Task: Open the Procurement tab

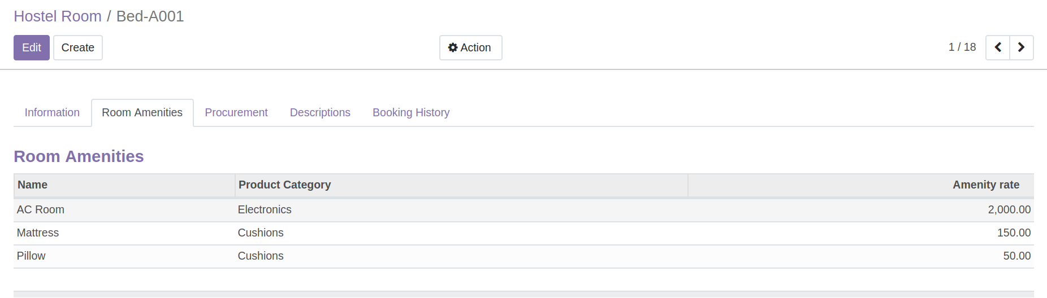Action: pyautogui.click(x=236, y=112)
